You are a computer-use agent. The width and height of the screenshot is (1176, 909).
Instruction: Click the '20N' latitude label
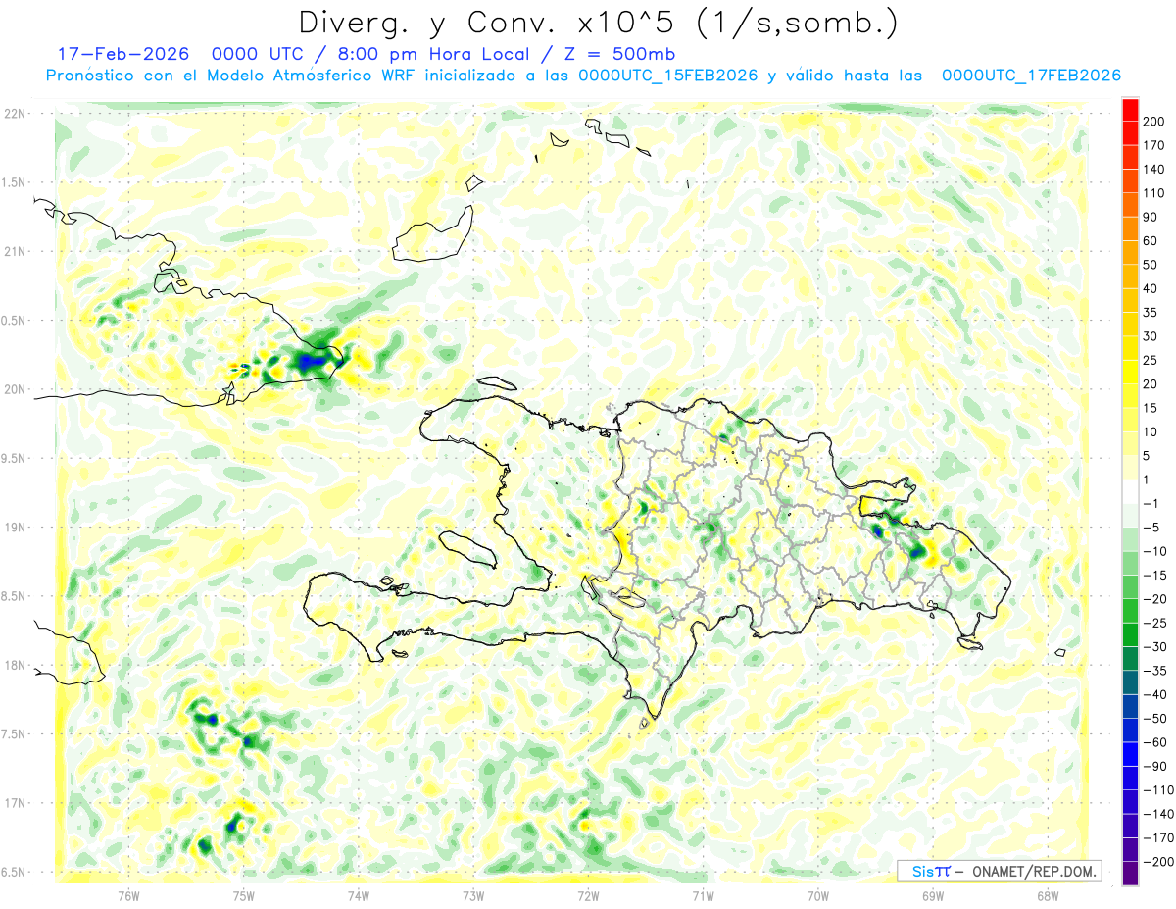pyautogui.click(x=15, y=389)
